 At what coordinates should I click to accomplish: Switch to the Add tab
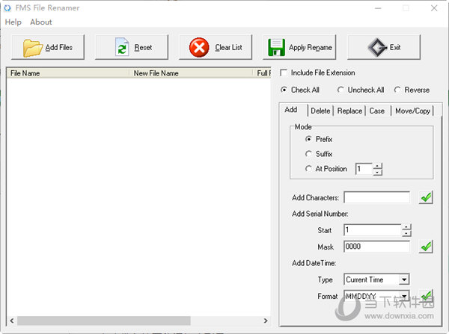tap(293, 110)
